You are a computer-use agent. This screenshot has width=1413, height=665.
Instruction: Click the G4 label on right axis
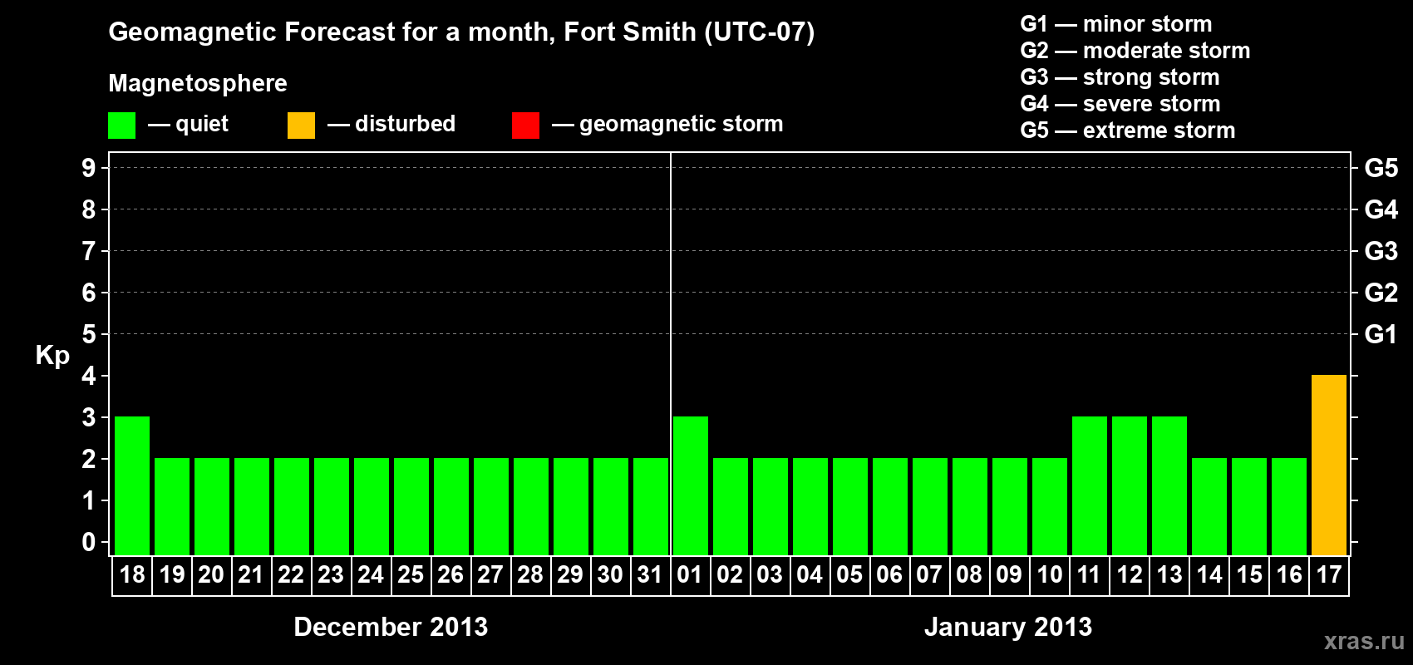1381,209
